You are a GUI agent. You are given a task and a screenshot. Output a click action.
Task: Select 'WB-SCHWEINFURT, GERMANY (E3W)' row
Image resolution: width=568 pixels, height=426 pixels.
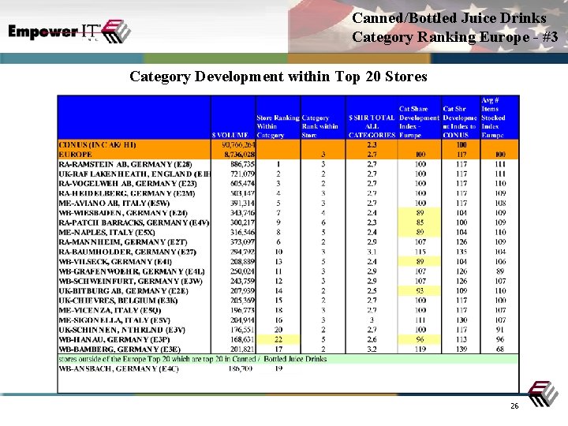coord(288,281)
